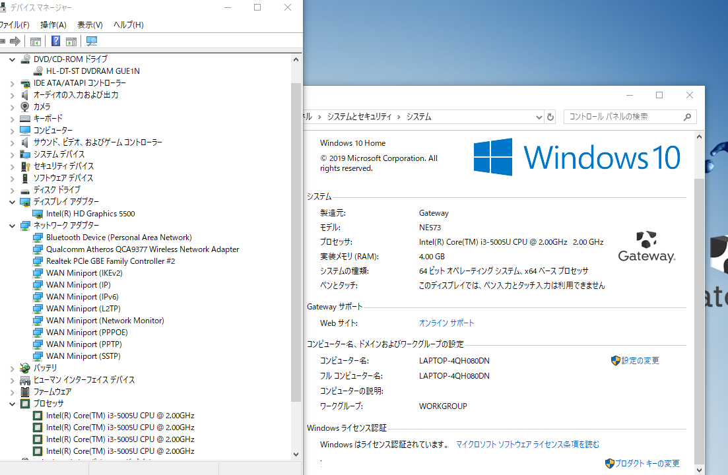The image size is (728, 475).
Task: Click the セキュリティ デバイス icon
Action: [x=25, y=166]
